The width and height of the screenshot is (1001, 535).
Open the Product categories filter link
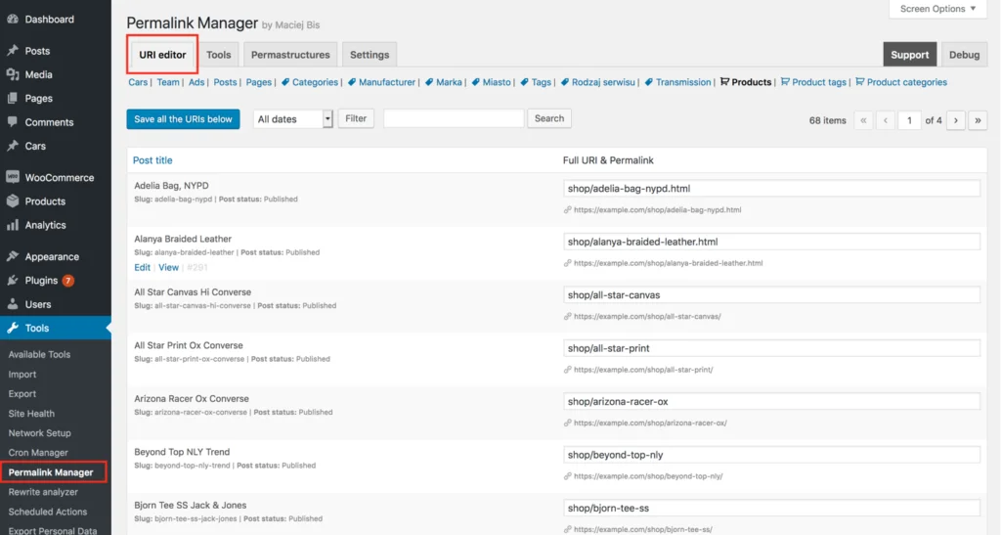tap(906, 82)
